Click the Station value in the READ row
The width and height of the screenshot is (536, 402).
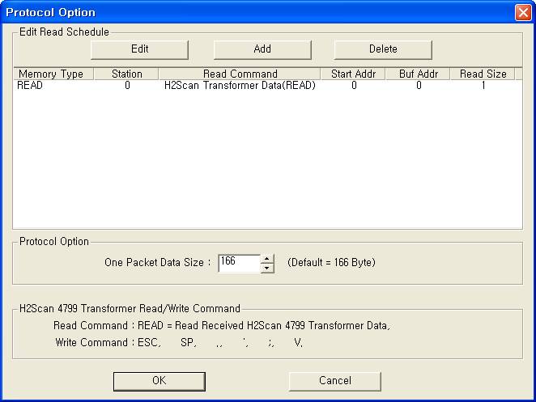(x=127, y=85)
